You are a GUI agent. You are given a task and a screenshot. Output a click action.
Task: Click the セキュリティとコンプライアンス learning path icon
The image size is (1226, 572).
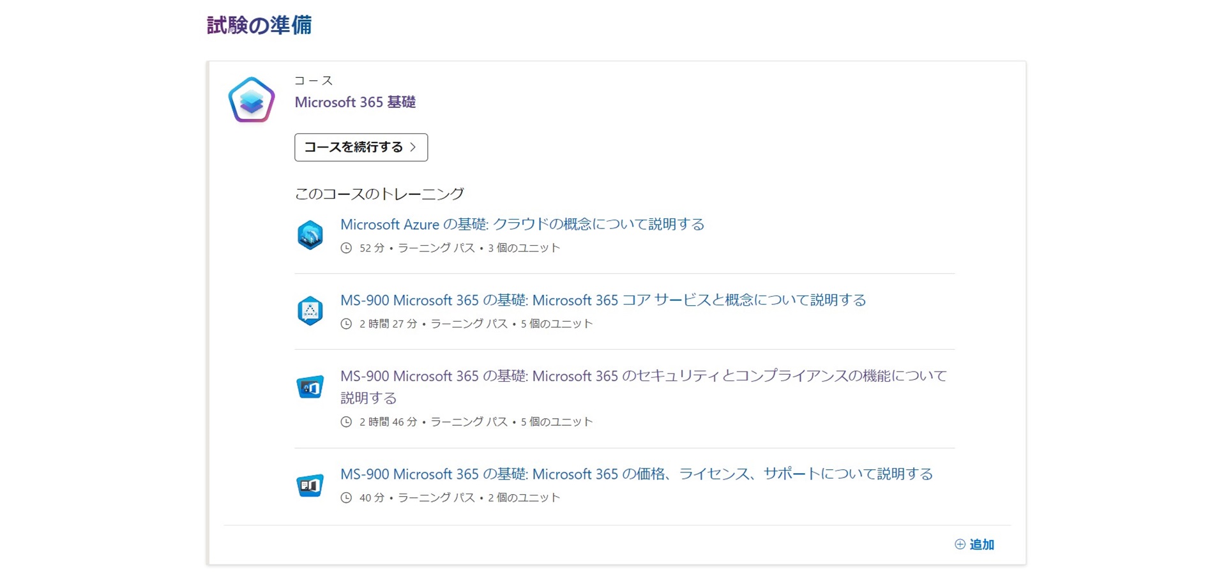click(x=310, y=387)
